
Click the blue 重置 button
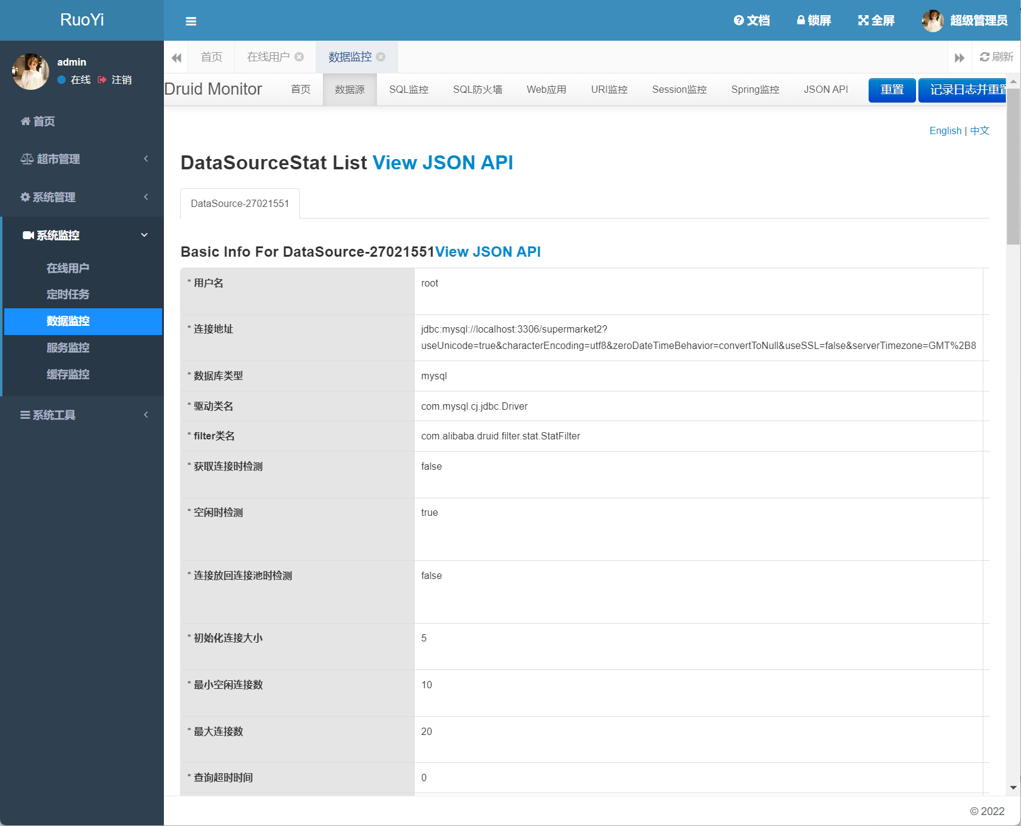tap(892, 90)
